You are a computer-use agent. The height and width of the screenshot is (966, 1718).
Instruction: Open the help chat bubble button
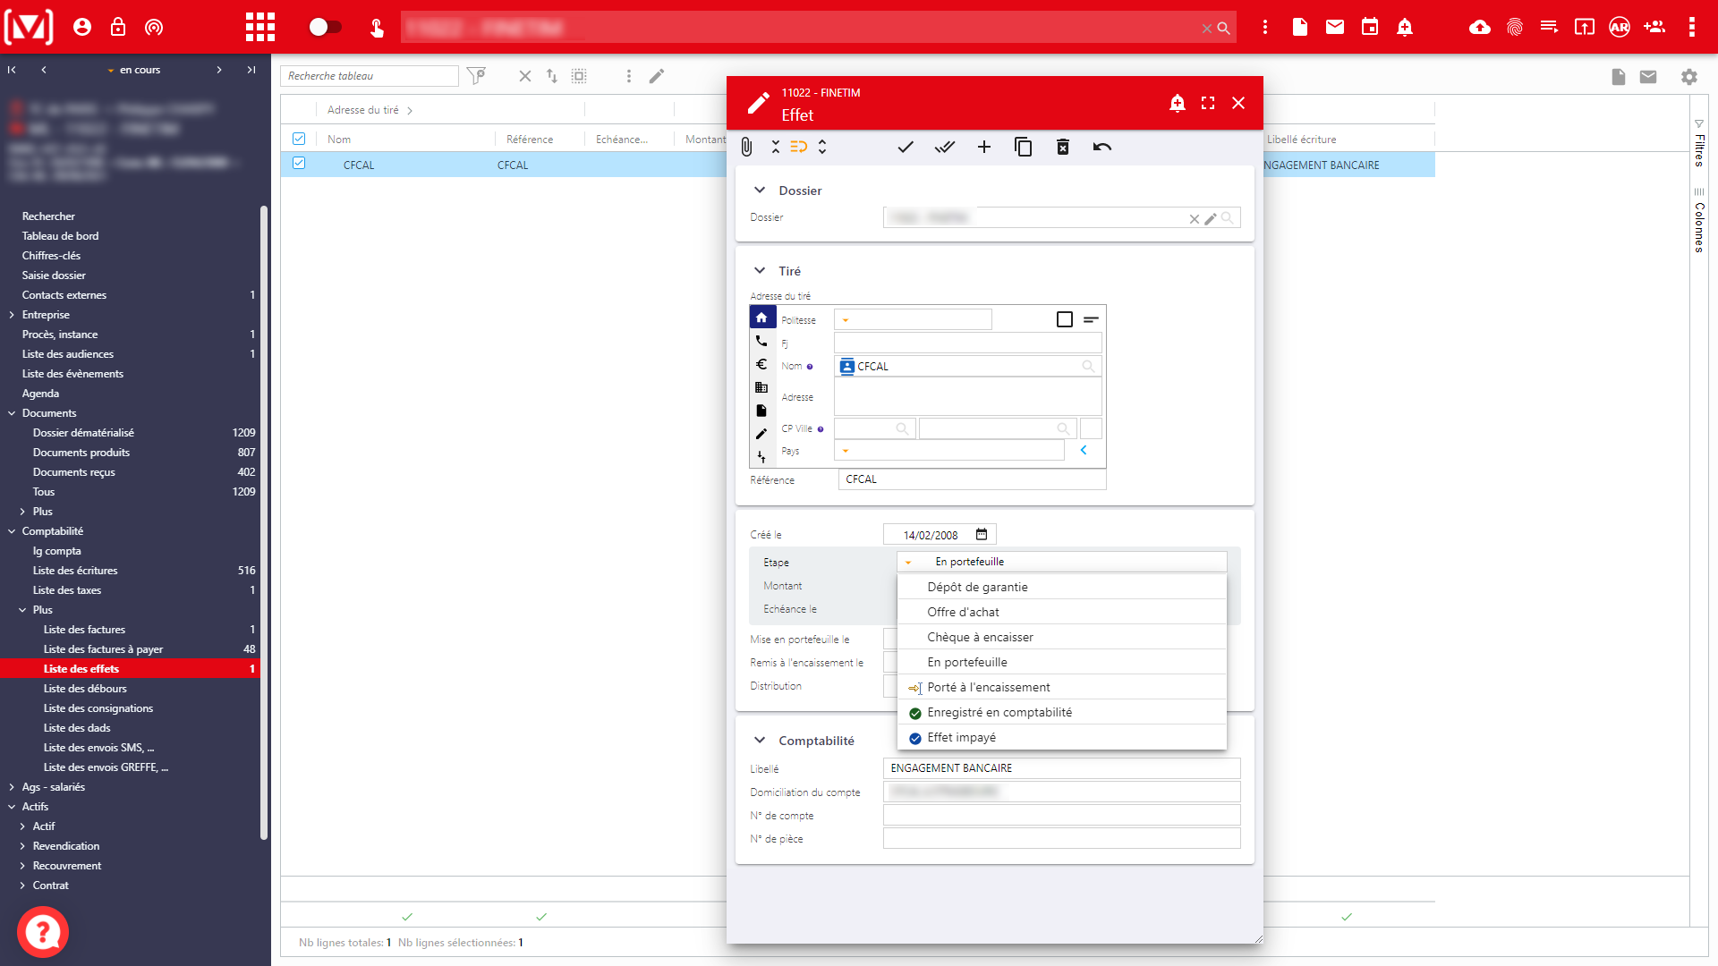(x=43, y=932)
